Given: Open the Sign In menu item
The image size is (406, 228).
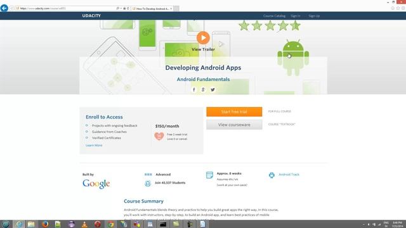Looking at the screenshot, I should (x=295, y=16).
